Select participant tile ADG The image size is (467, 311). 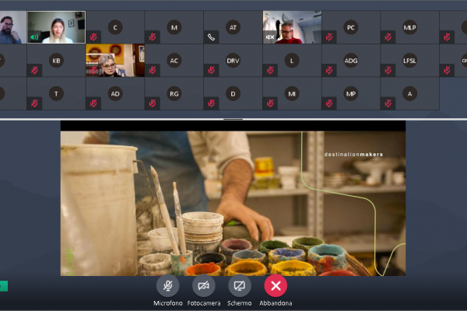click(x=351, y=61)
